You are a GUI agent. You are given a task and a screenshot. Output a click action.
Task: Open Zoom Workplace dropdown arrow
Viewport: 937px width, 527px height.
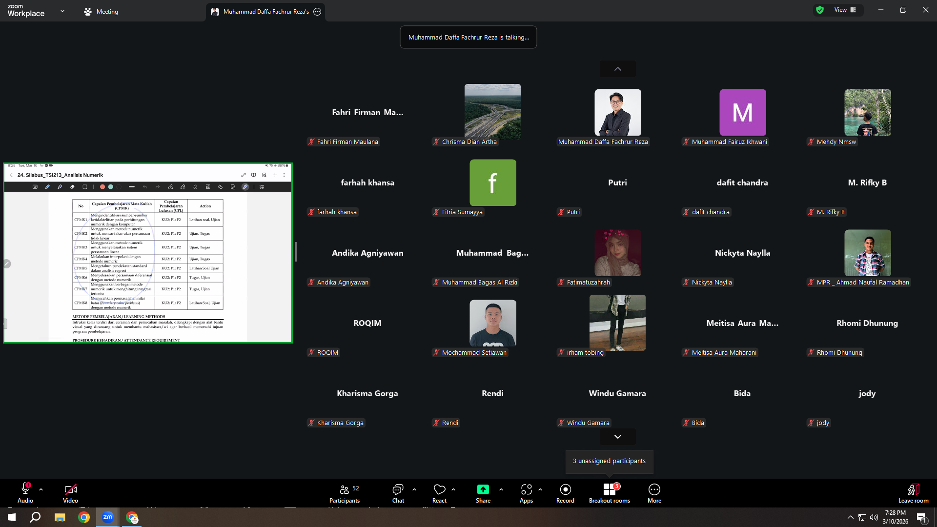(62, 11)
